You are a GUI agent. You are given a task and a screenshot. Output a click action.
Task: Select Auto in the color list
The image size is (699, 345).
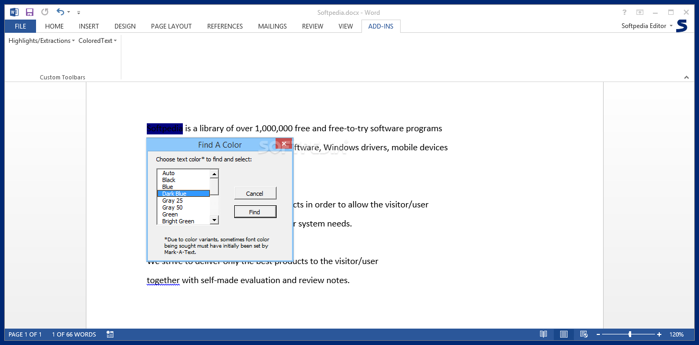(183, 173)
